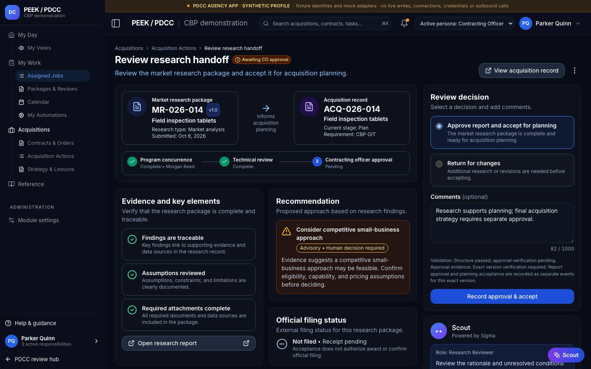The width and height of the screenshot is (591, 369).
Task: Click the Acquisition Actions breadcrumb link
Action: tap(174, 48)
